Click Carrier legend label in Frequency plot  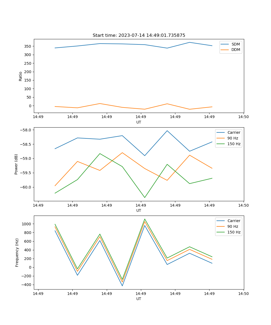234,221
